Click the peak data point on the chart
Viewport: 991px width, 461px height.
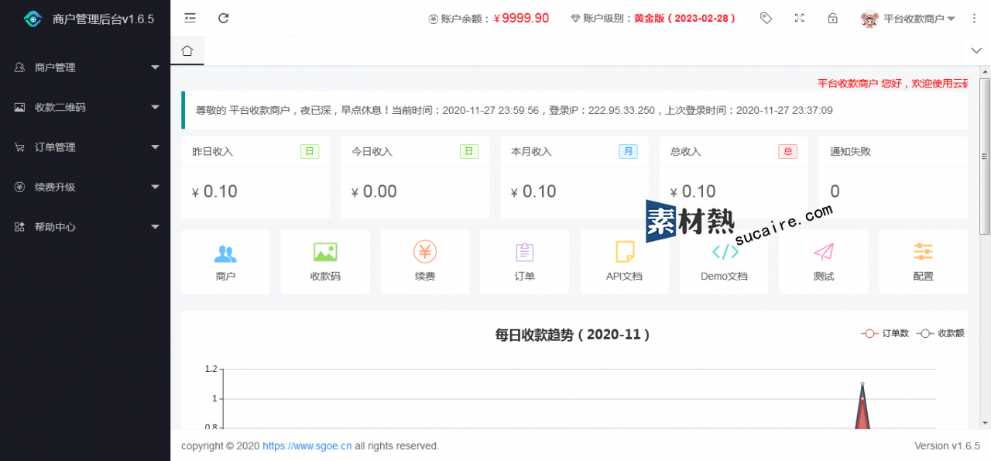click(862, 384)
